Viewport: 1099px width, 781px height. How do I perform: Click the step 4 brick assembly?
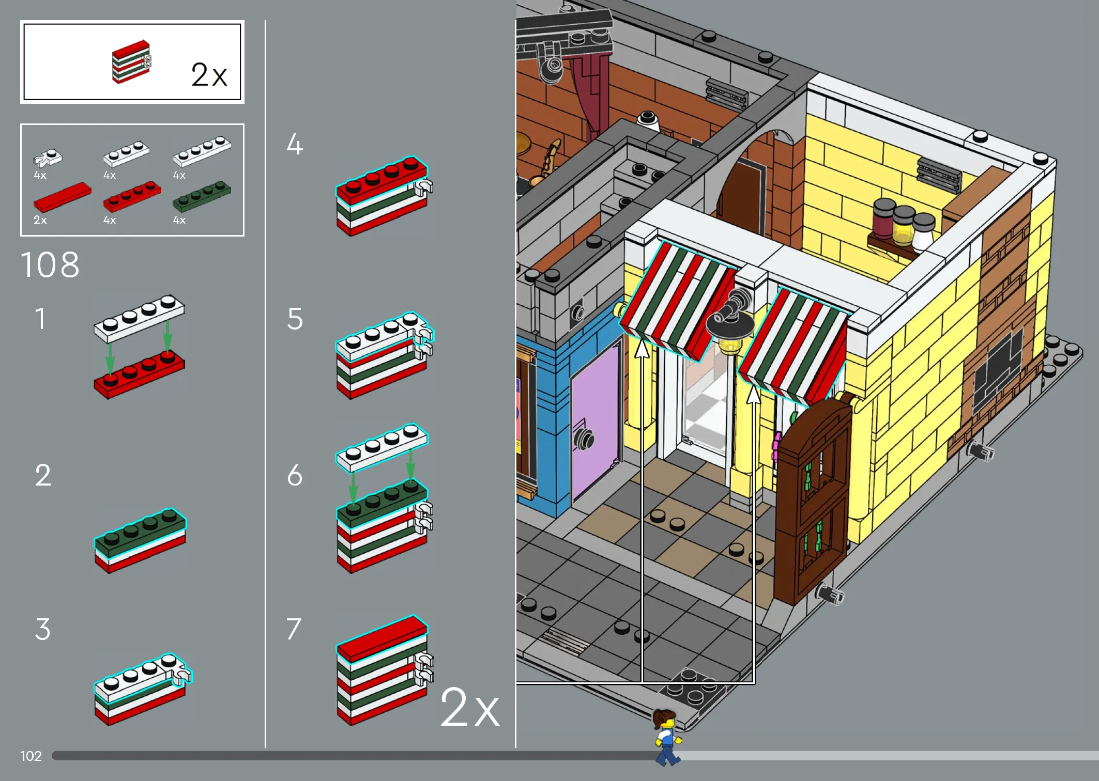tap(384, 195)
